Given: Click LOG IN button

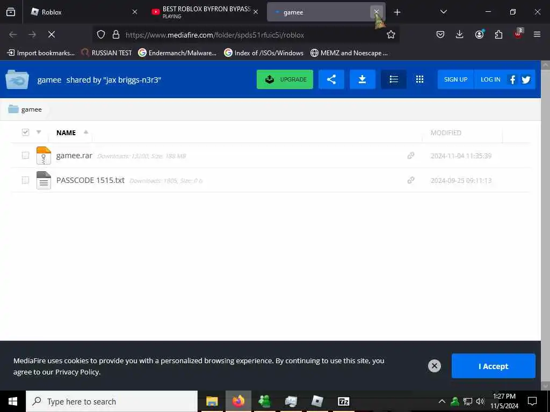Looking at the screenshot, I should tap(490, 79).
